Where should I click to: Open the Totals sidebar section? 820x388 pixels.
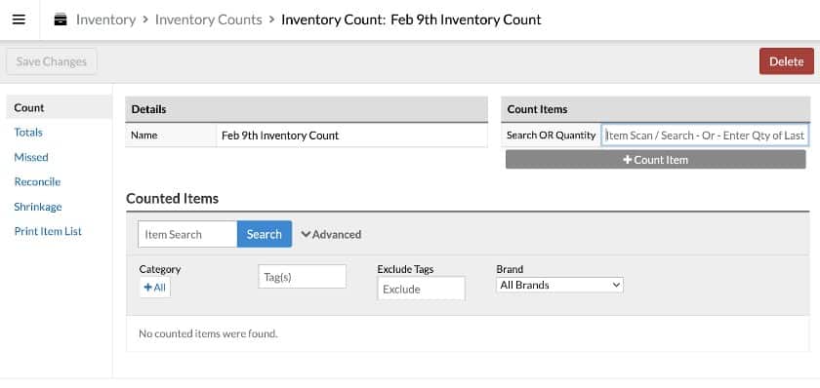point(28,133)
